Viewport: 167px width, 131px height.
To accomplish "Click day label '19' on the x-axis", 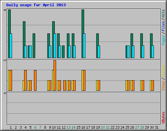I will [98, 127].
